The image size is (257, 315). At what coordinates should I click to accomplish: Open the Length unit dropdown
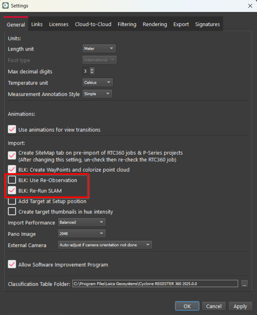tap(99, 48)
